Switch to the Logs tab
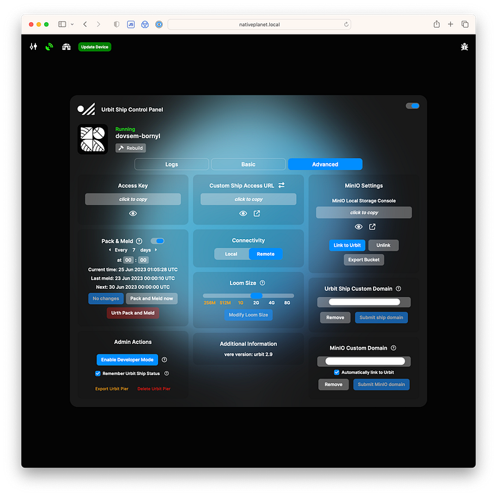Image resolution: width=497 pixels, height=496 pixels. [171, 164]
